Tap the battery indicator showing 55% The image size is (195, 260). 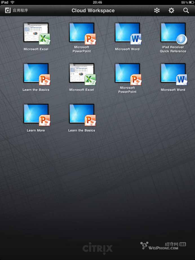point(188,2)
